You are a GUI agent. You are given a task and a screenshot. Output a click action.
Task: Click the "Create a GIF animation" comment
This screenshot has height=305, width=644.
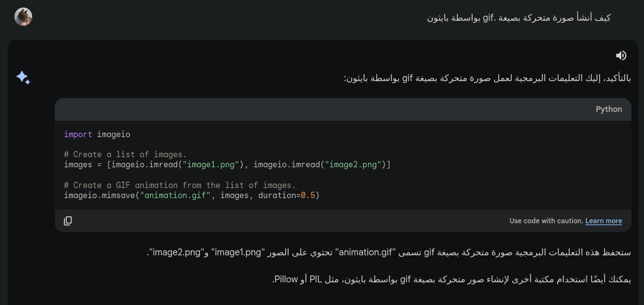180,186
